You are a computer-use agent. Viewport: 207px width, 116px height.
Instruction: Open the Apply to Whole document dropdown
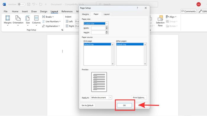[101, 97]
